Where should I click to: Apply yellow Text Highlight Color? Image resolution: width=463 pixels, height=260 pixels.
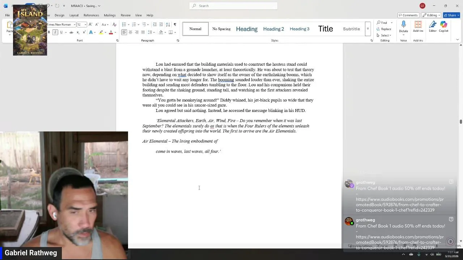101,32
